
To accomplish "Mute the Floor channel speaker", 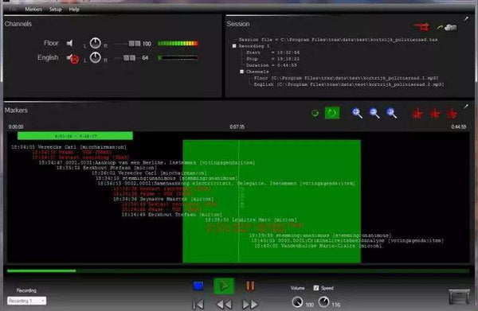I will click(x=70, y=43).
